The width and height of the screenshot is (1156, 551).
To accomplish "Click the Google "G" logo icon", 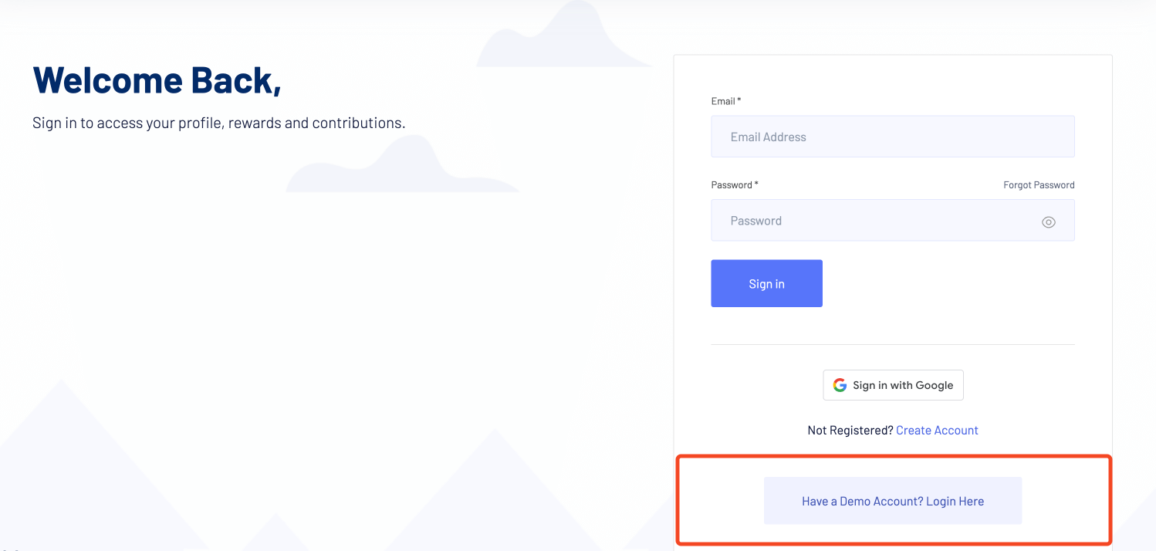I will click(x=840, y=384).
